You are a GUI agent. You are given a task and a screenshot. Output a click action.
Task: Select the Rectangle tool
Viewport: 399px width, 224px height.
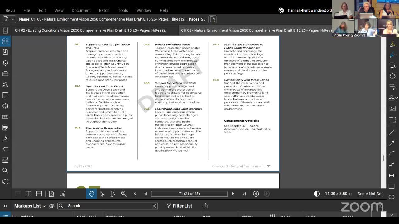click(x=392, y=186)
